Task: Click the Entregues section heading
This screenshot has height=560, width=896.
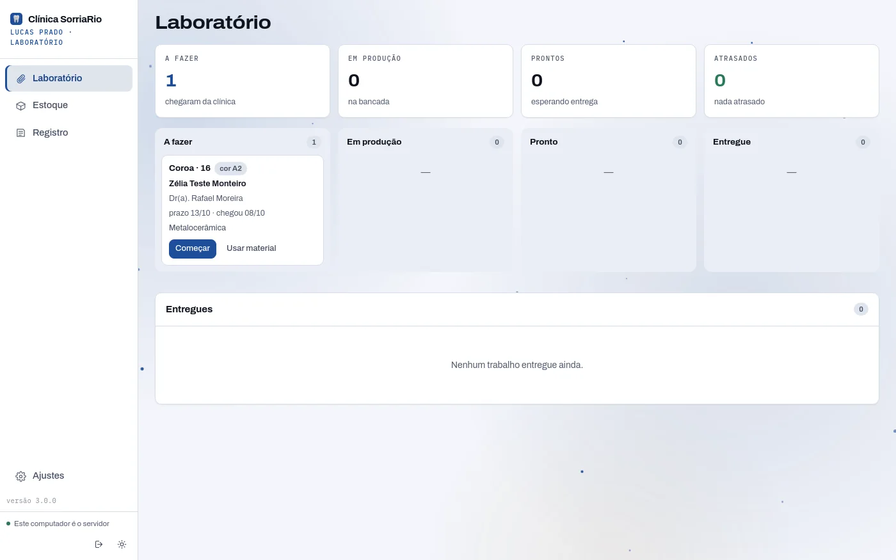Action: [x=189, y=309]
